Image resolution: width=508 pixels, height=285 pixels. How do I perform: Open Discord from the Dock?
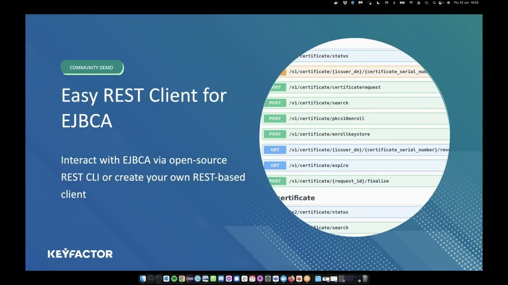pyautogui.click(x=221, y=279)
